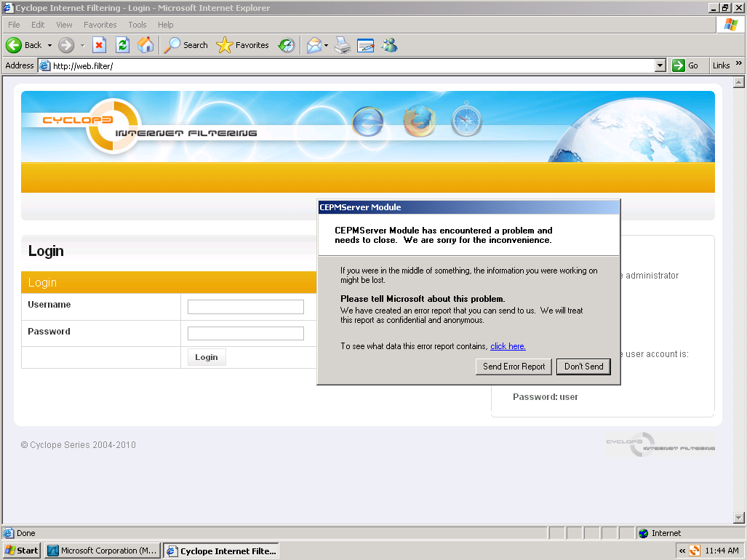Refresh the page using the toolbar icon

coord(122,45)
